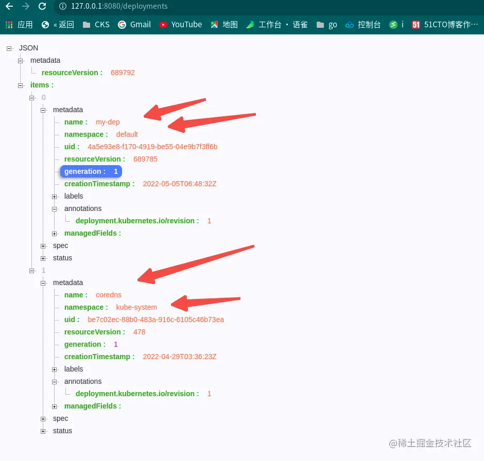
Task: Collapse items element 1
Action: click(31, 271)
